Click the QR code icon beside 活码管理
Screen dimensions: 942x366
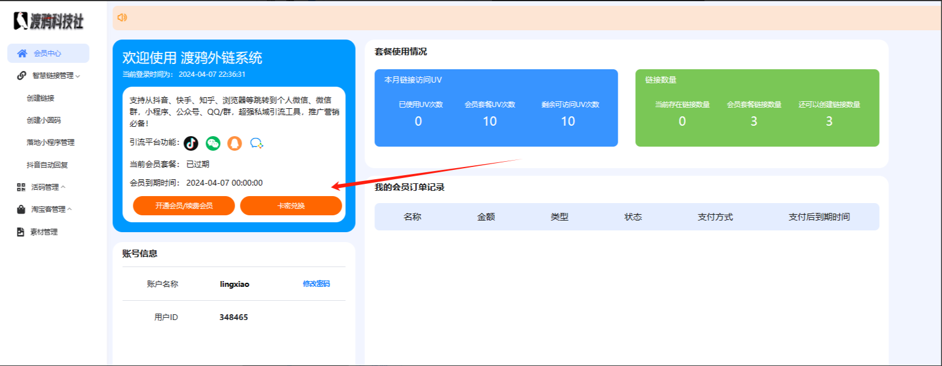coord(21,187)
